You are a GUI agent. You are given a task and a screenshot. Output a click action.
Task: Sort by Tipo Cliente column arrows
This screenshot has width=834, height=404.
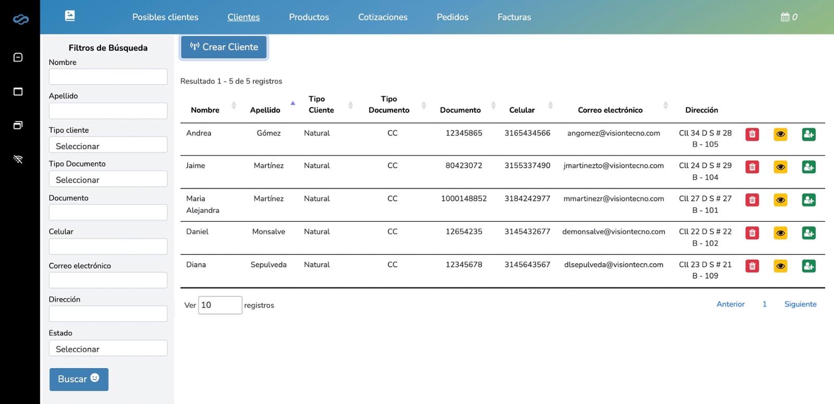click(x=350, y=105)
